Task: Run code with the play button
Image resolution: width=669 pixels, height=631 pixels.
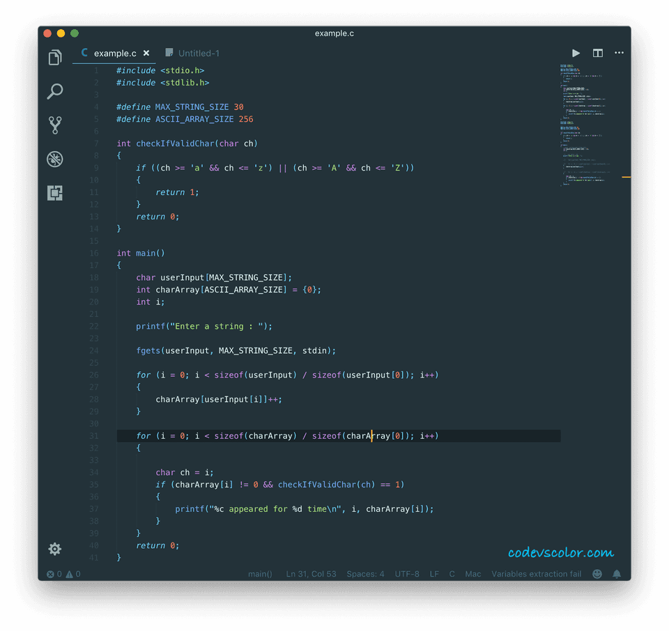Action: [x=576, y=53]
